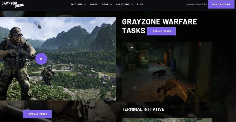This screenshot has height=122, width=236.
Task: Open the Terminal Initiative task thumbnail
Action: coord(167,72)
